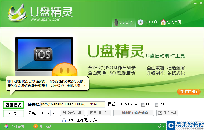
Task: Click the colorful palette icon
Action: (x=6, y=126)
